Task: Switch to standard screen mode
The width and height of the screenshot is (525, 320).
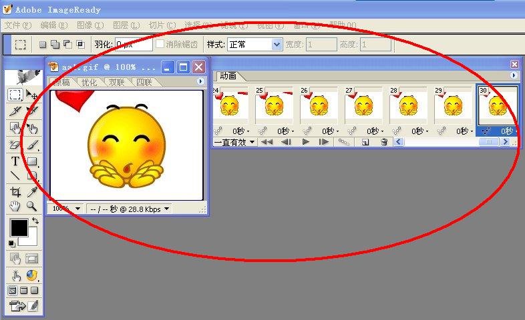Action: coord(13,291)
